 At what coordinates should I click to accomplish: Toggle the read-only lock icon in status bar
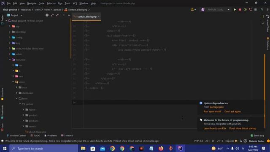pyautogui.click(x=241, y=141)
